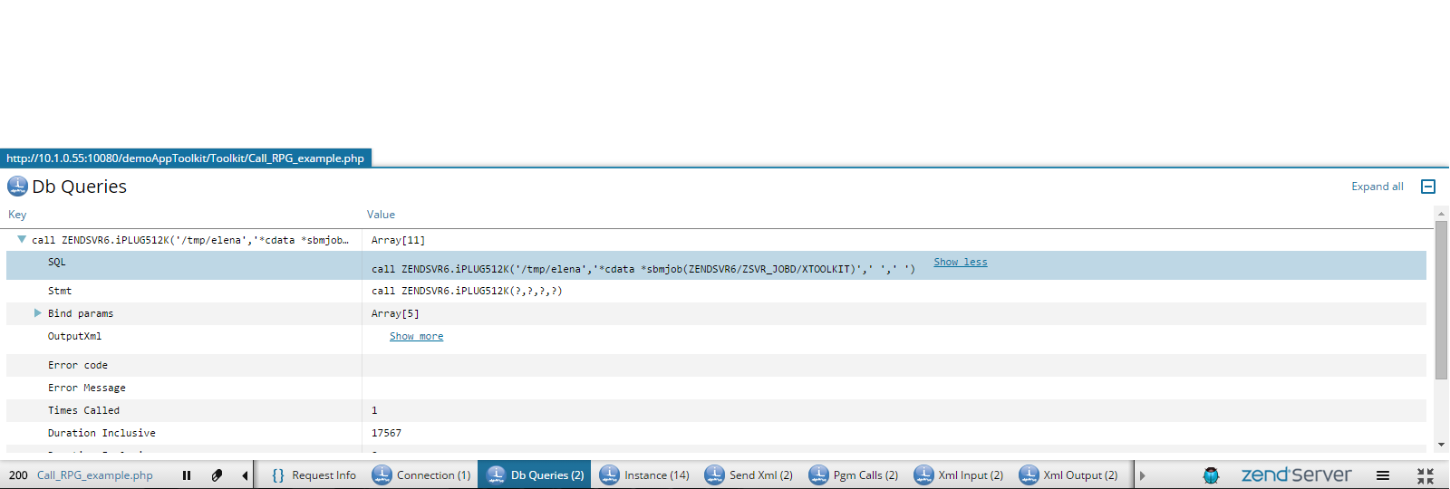Viewport: 1450px width, 489px height.
Task: Click the Db Queries panel heading
Action: point(79,187)
